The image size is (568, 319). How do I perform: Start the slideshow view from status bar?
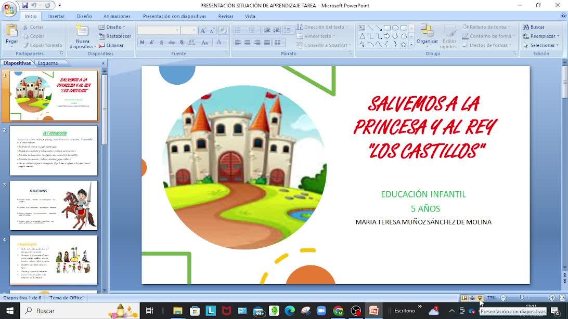click(480, 298)
